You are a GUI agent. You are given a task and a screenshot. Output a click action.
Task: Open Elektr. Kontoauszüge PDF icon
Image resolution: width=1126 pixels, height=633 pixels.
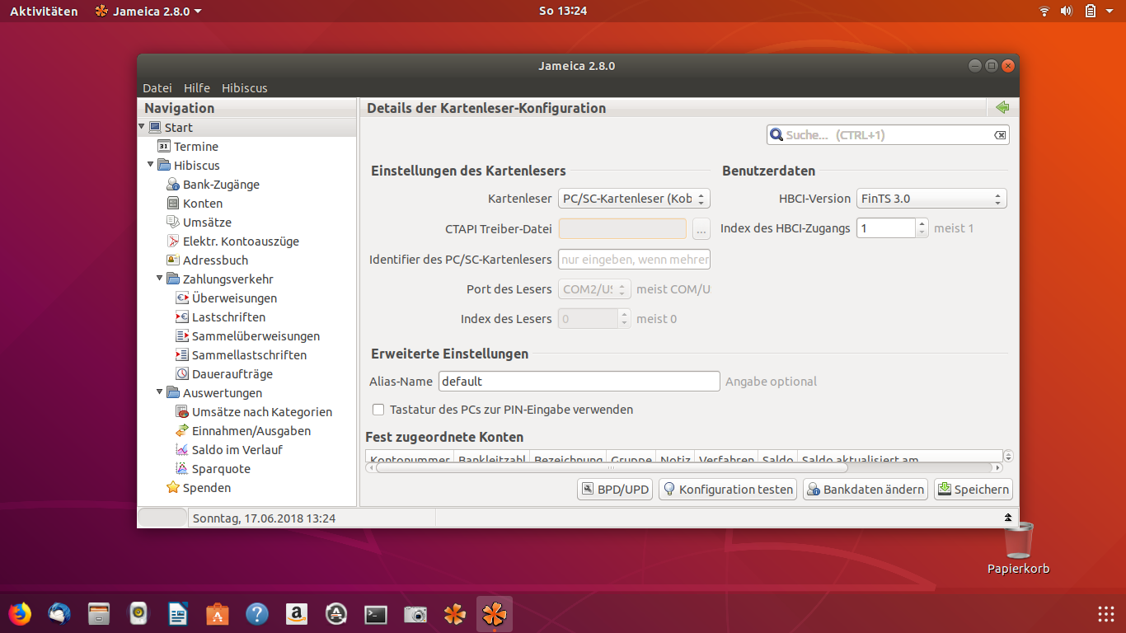tap(173, 241)
